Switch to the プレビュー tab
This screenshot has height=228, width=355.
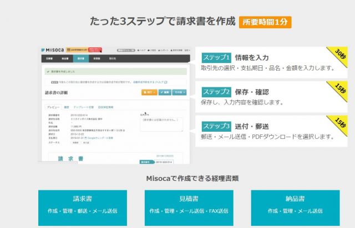point(53,107)
